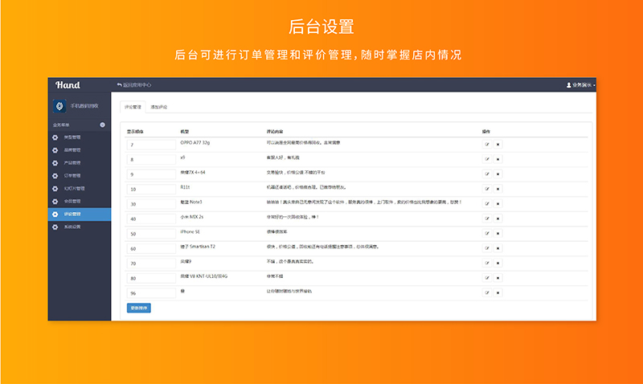643x384 pixels.
Task: Collapse the 业务菜单 sidebar section
Action: click(103, 125)
